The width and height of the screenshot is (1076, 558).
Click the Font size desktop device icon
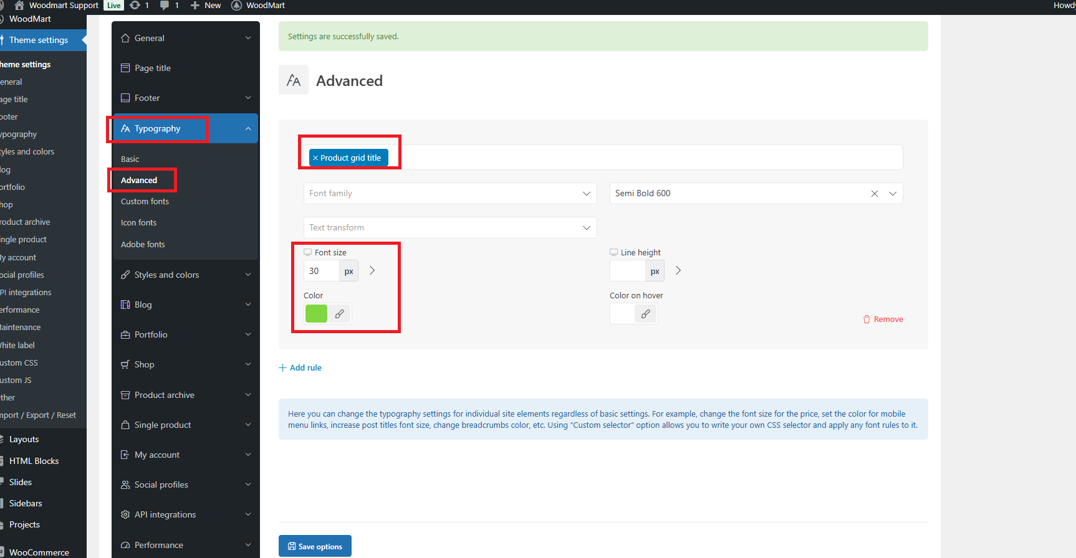tap(307, 252)
